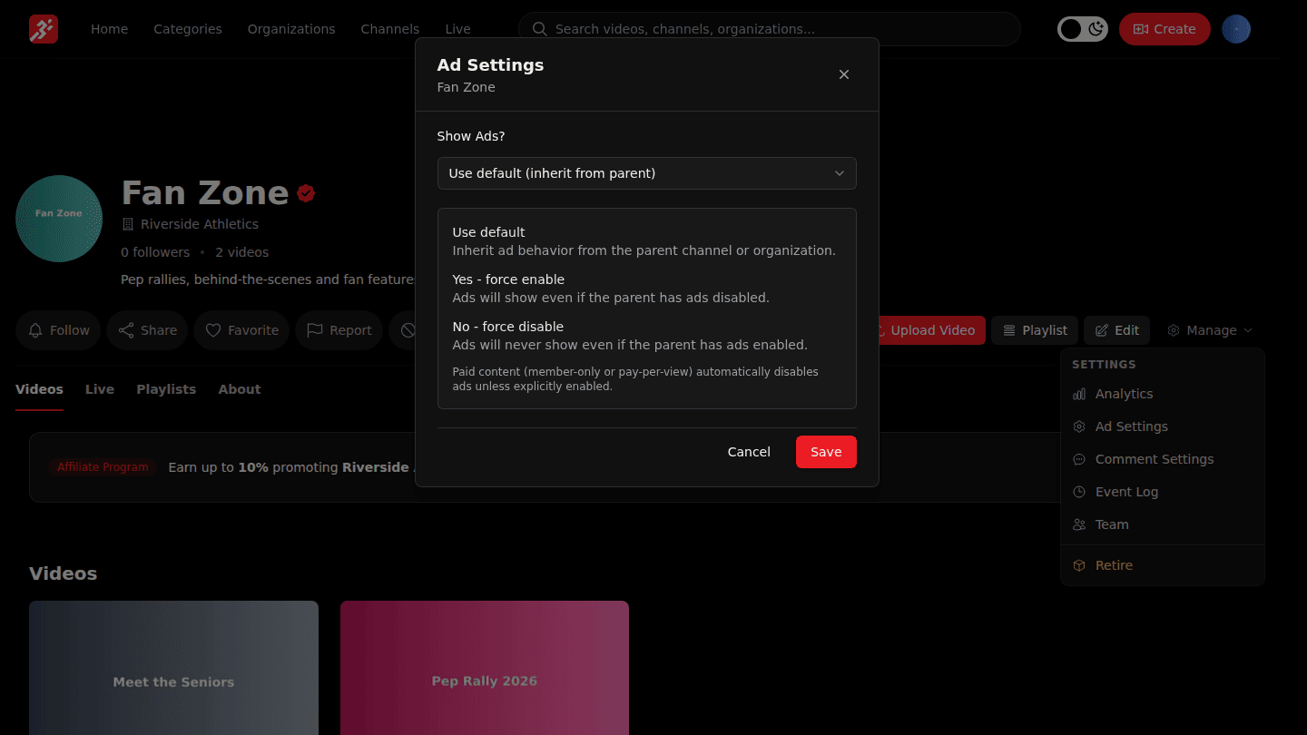Open the Meet the Seniors video thumbnail

point(173,668)
